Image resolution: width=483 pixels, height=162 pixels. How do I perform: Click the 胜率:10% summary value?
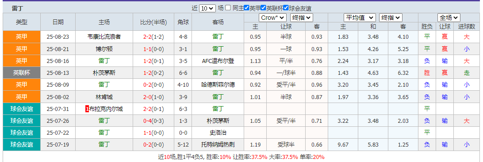click(218, 157)
